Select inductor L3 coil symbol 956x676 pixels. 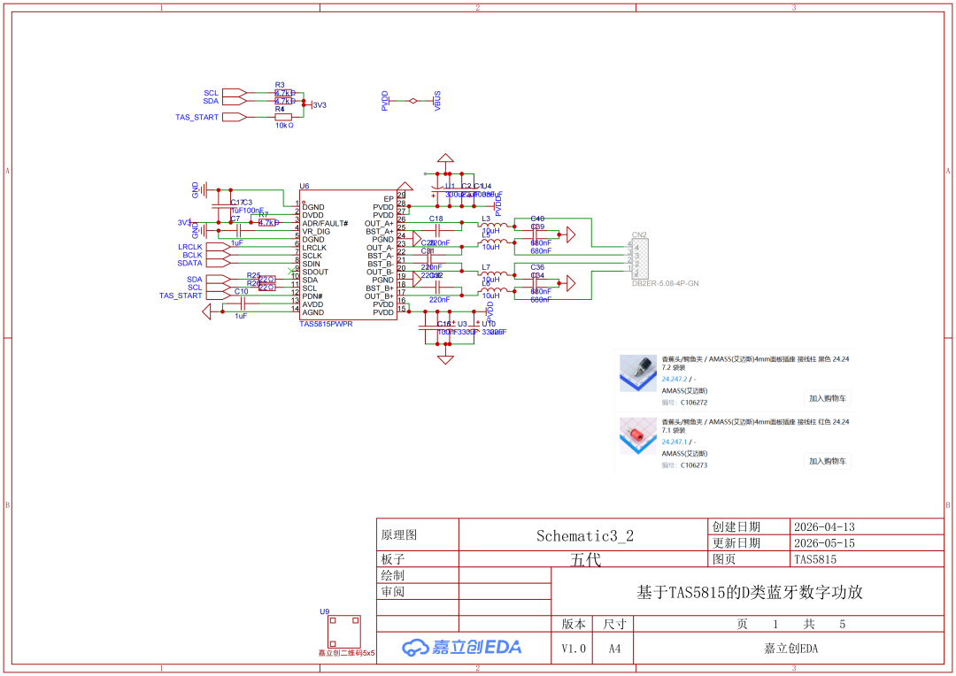click(x=493, y=227)
